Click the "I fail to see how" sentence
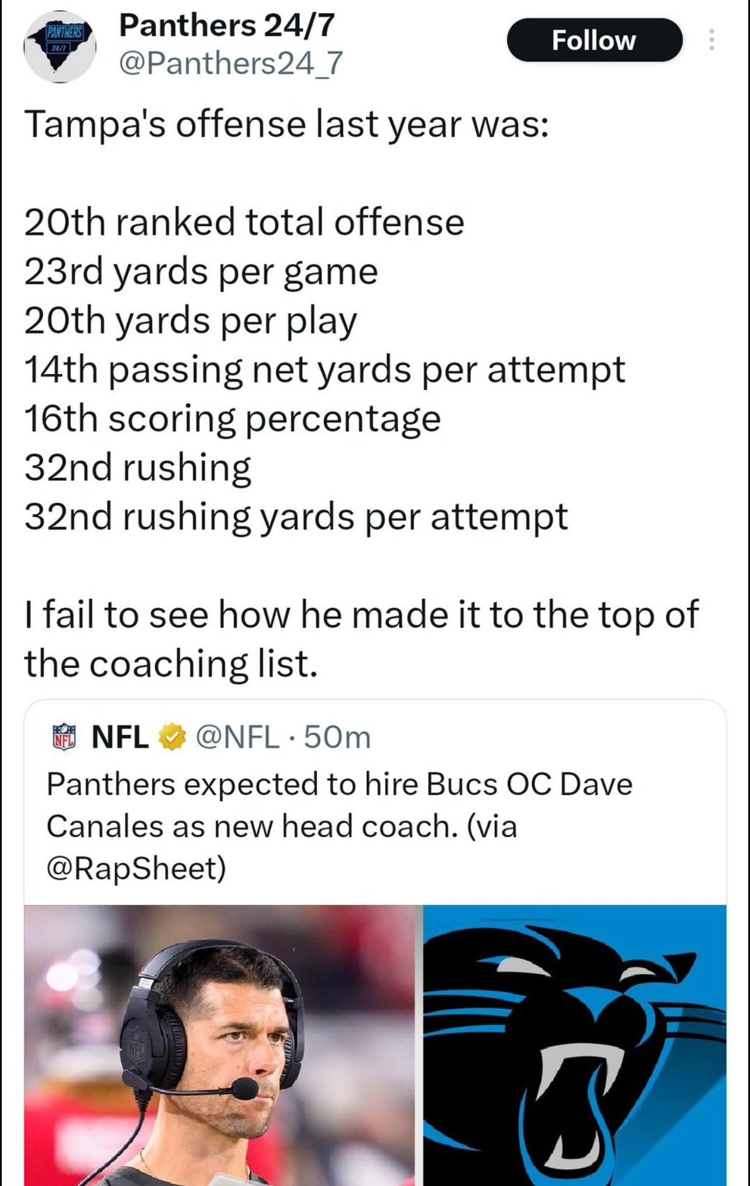The width and height of the screenshot is (750, 1186). (360, 639)
